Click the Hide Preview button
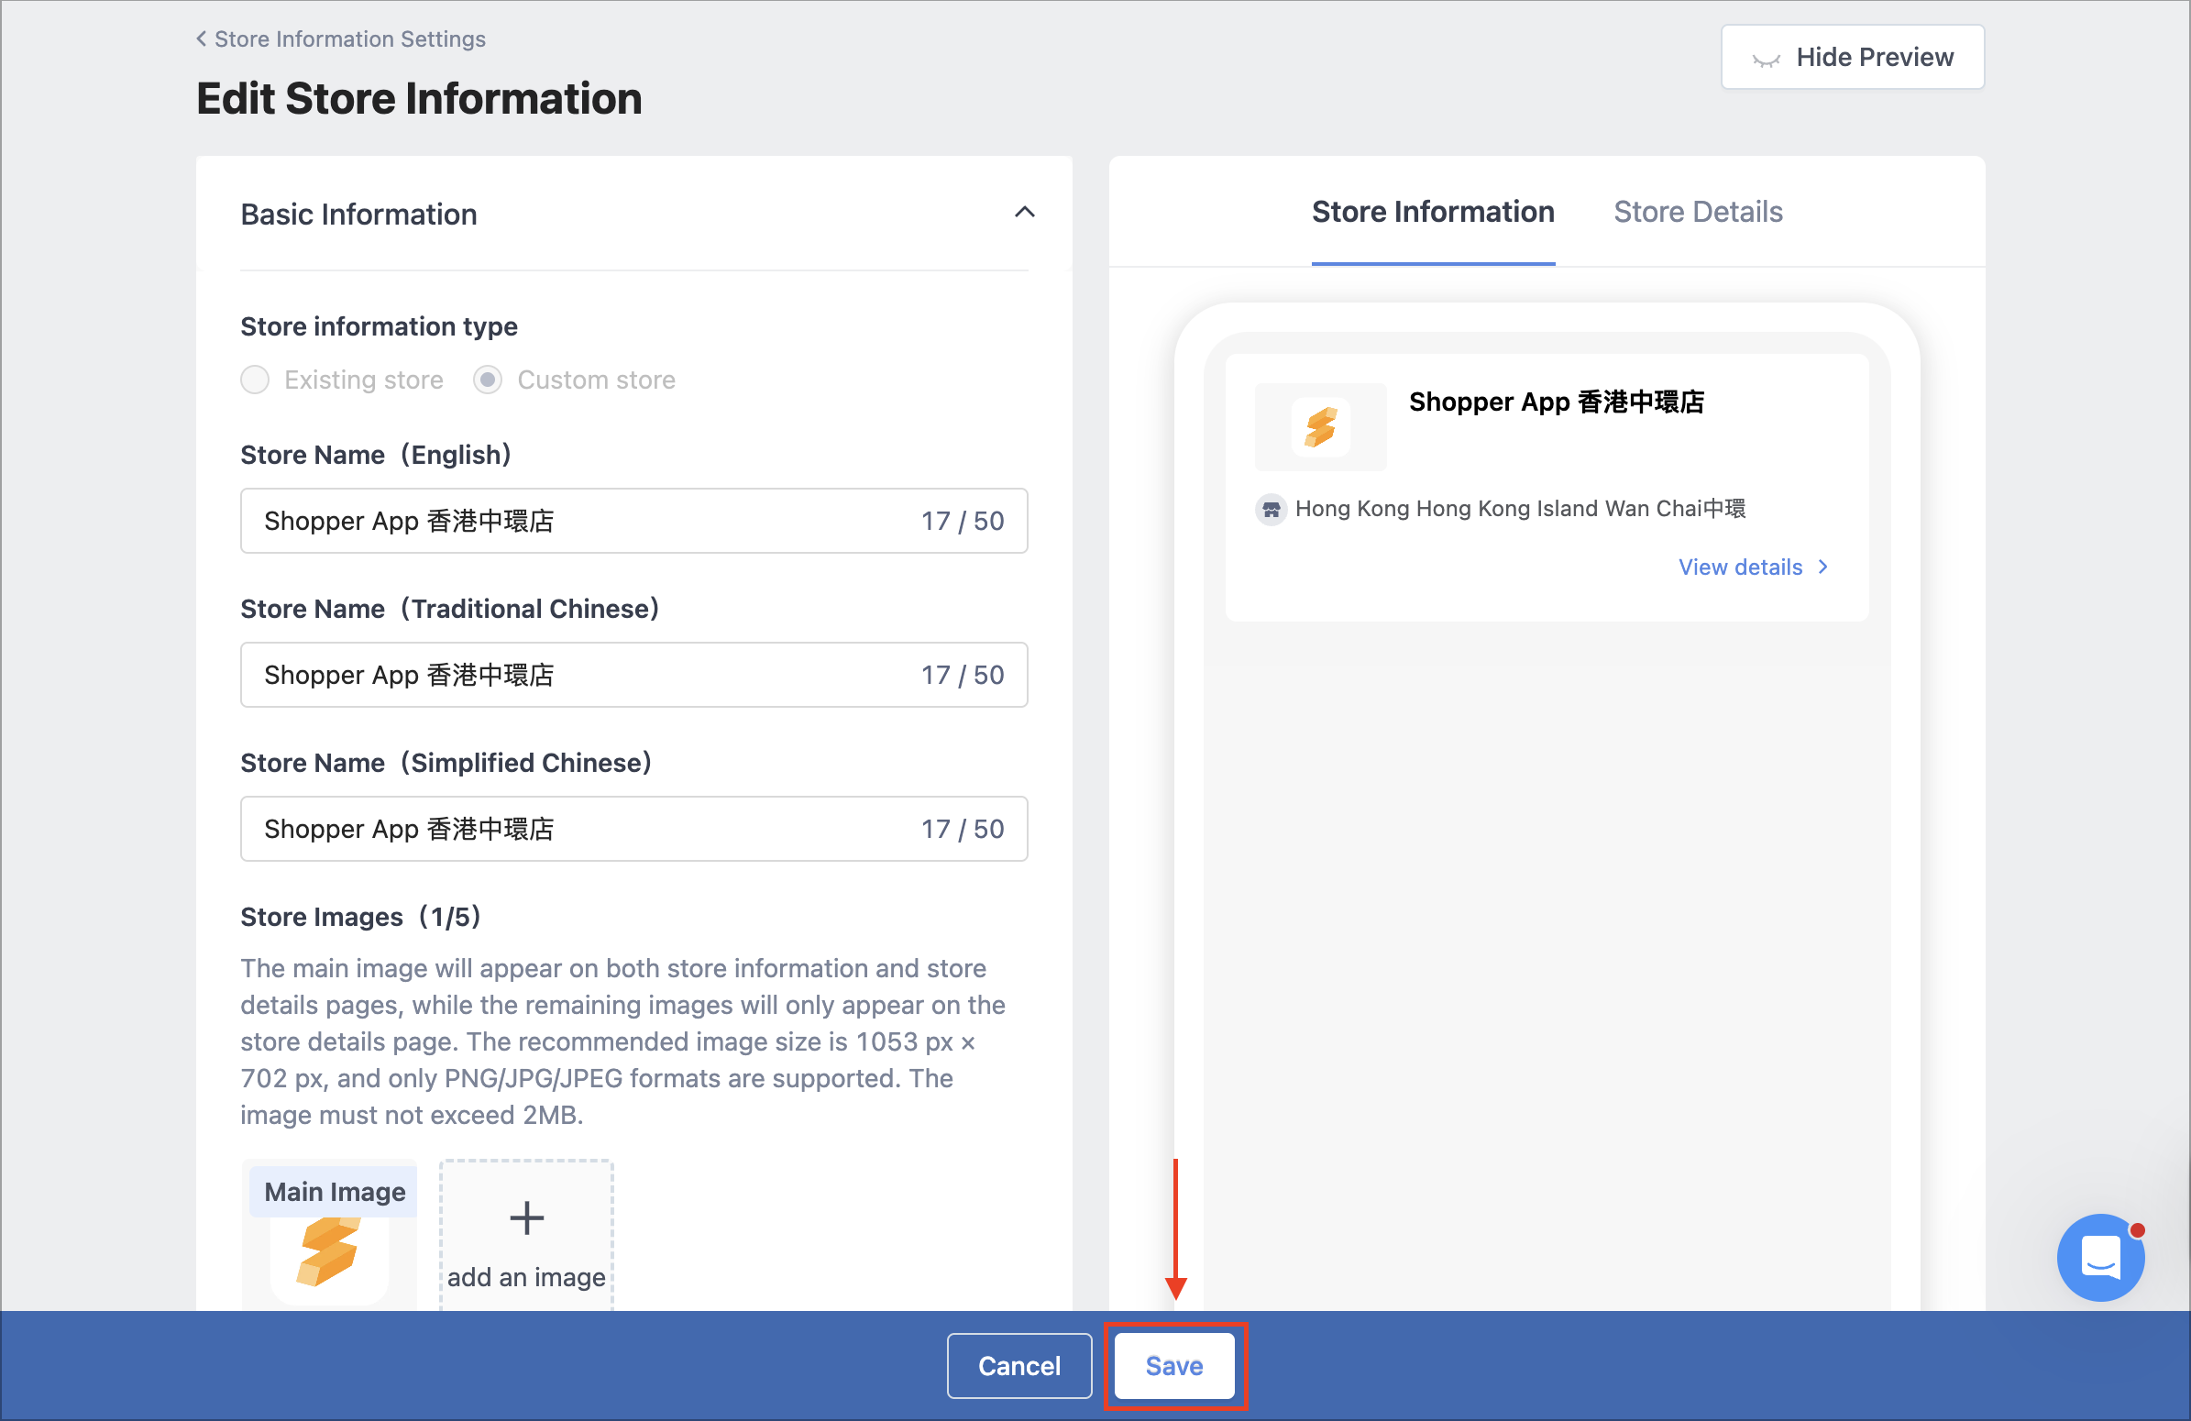 pyautogui.click(x=1852, y=57)
